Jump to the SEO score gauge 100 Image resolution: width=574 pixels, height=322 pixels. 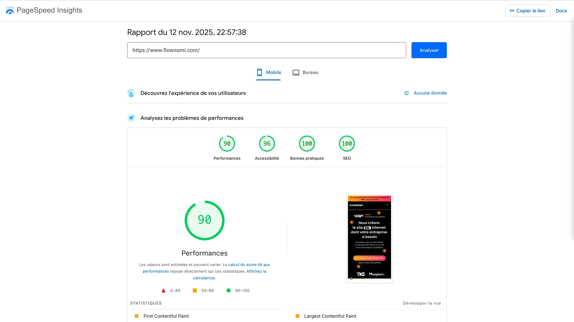[x=347, y=144]
